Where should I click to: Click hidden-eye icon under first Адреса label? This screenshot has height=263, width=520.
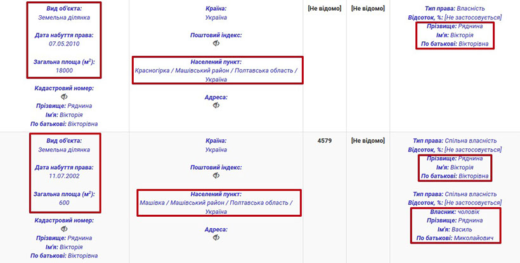[x=216, y=106]
